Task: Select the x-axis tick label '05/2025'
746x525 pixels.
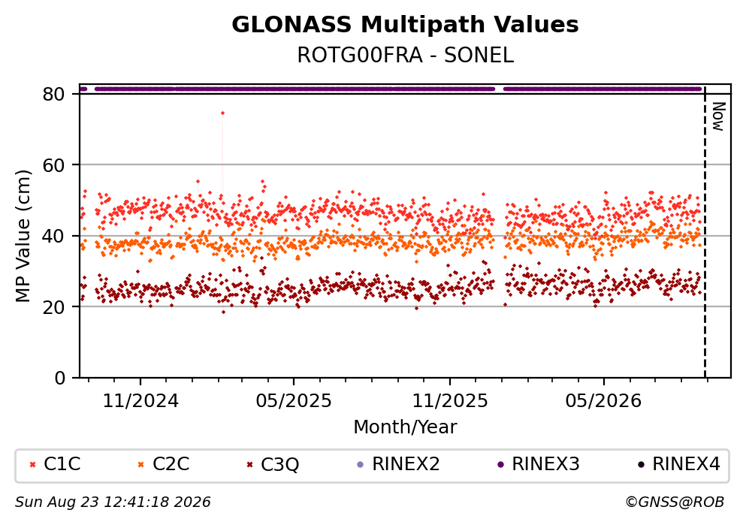Action: [x=294, y=401]
